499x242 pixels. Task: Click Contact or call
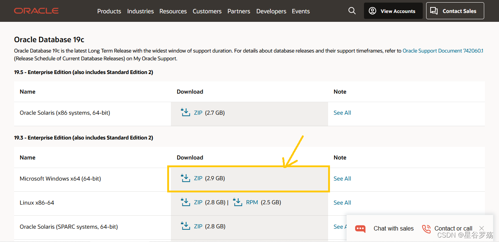pyautogui.click(x=453, y=228)
